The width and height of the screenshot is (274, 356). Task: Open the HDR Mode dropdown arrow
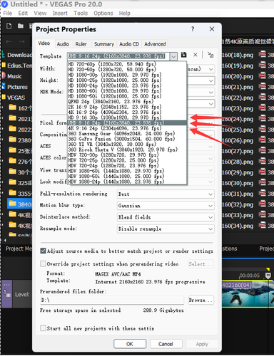[210, 92]
